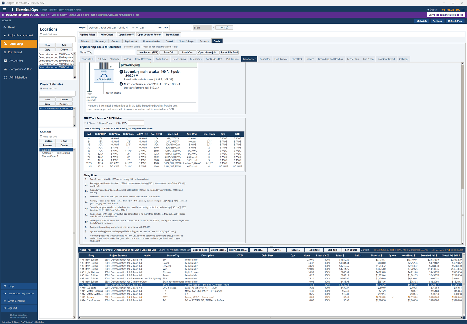The image size is (467, 324).
Task: Click the Administration gear icon
Action: point(5,78)
